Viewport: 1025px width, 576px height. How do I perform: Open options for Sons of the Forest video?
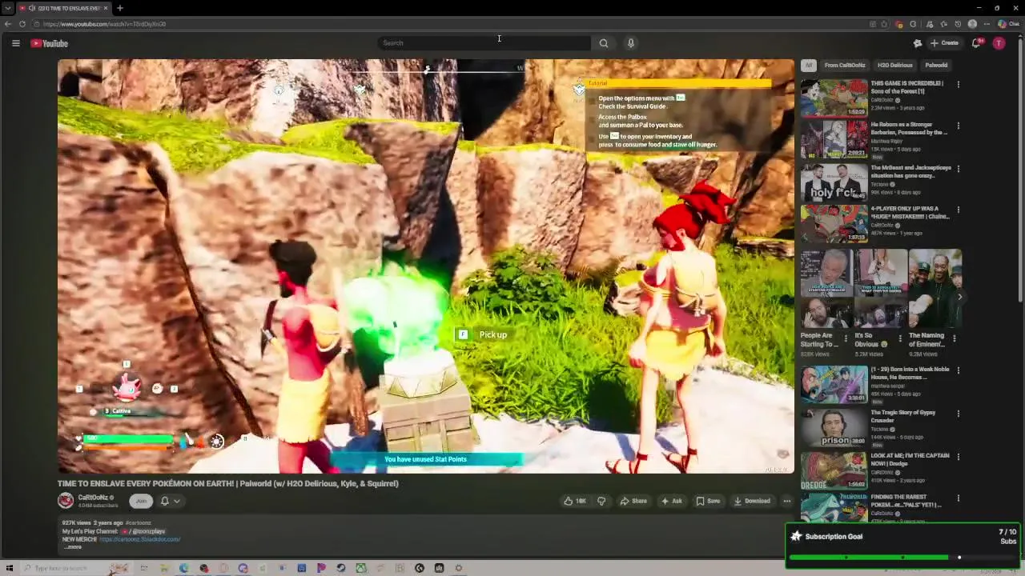point(958,84)
